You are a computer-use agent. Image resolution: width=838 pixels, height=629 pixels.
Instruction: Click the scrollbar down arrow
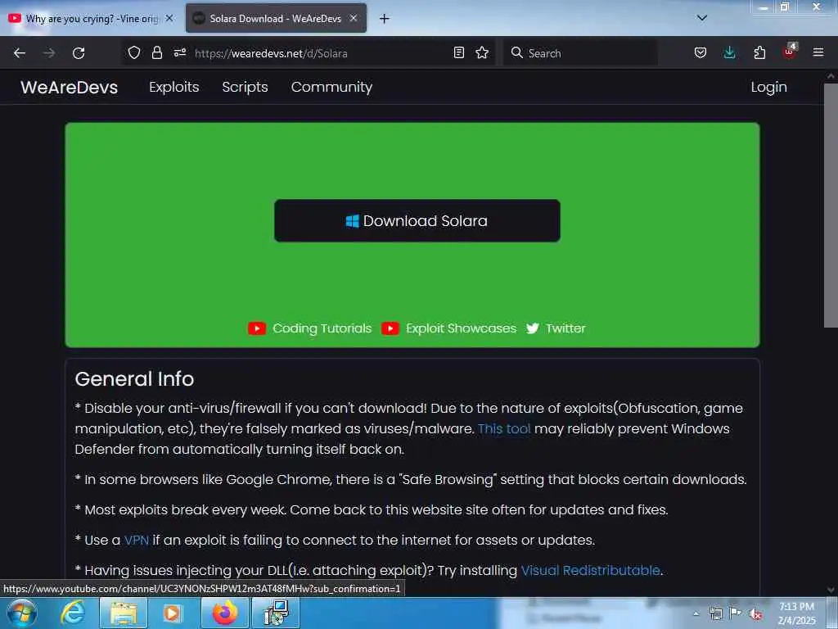click(x=831, y=590)
